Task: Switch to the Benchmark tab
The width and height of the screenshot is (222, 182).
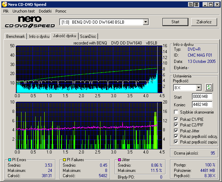Action: click(16, 36)
